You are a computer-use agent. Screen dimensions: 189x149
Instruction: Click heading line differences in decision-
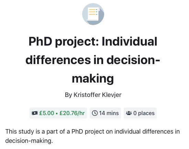point(93,60)
